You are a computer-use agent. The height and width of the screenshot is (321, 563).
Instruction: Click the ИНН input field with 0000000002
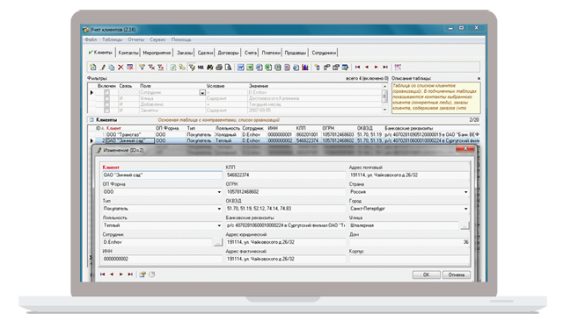click(x=162, y=259)
